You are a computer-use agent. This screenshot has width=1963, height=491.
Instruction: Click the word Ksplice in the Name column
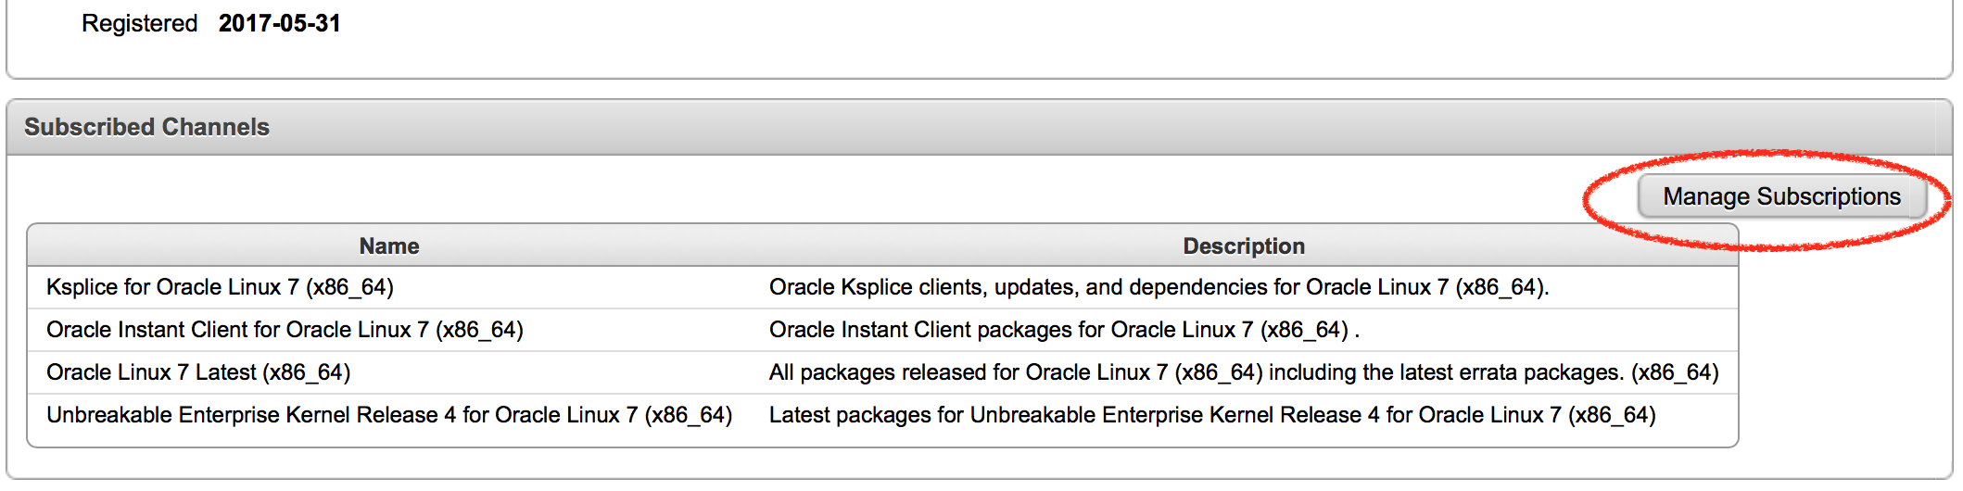pyautogui.click(x=82, y=287)
